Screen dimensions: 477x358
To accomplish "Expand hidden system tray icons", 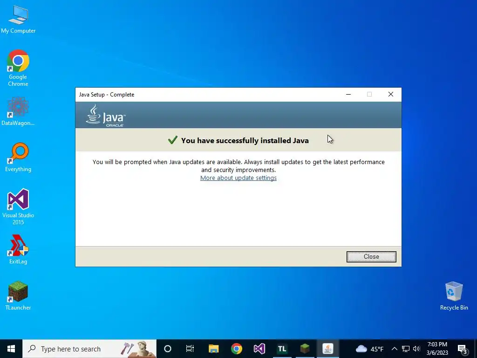I will point(394,349).
